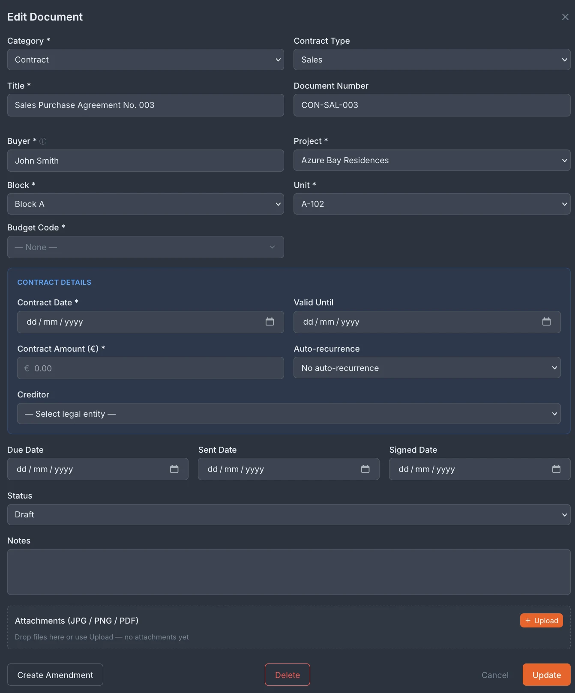Close the Edit Document dialog
Screen dimensions: 575x693
point(565,17)
